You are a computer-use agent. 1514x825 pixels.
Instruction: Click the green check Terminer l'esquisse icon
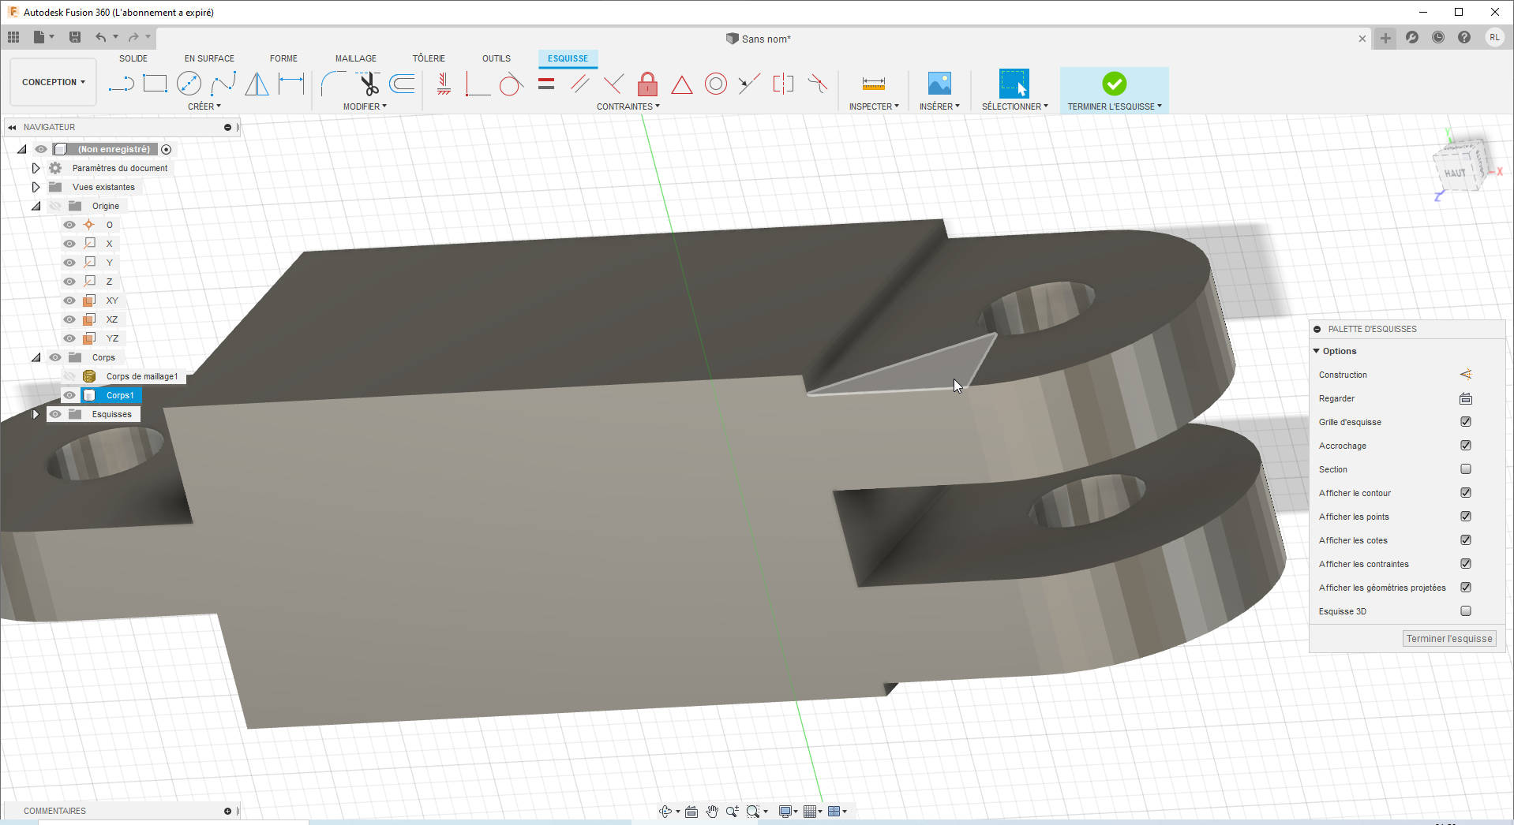click(x=1114, y=84)
